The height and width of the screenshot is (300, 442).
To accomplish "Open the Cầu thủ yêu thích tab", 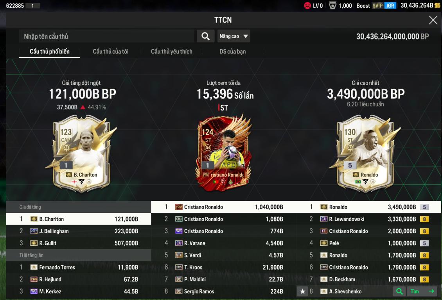I will coord(171,52).
